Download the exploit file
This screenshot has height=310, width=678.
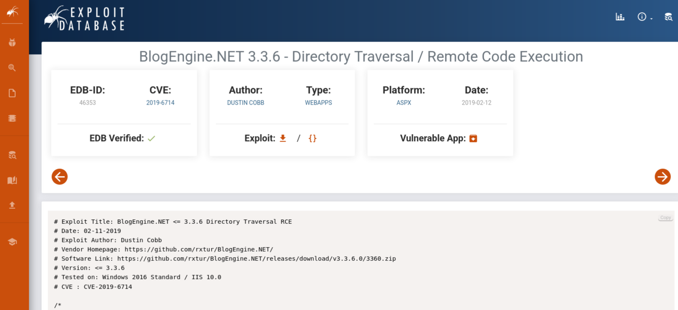tap(283, 138)
